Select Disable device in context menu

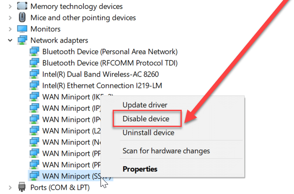point(146,119)
